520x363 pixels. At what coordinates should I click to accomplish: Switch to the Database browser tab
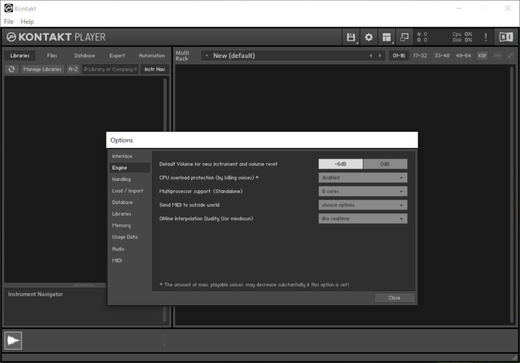point(85,56)
